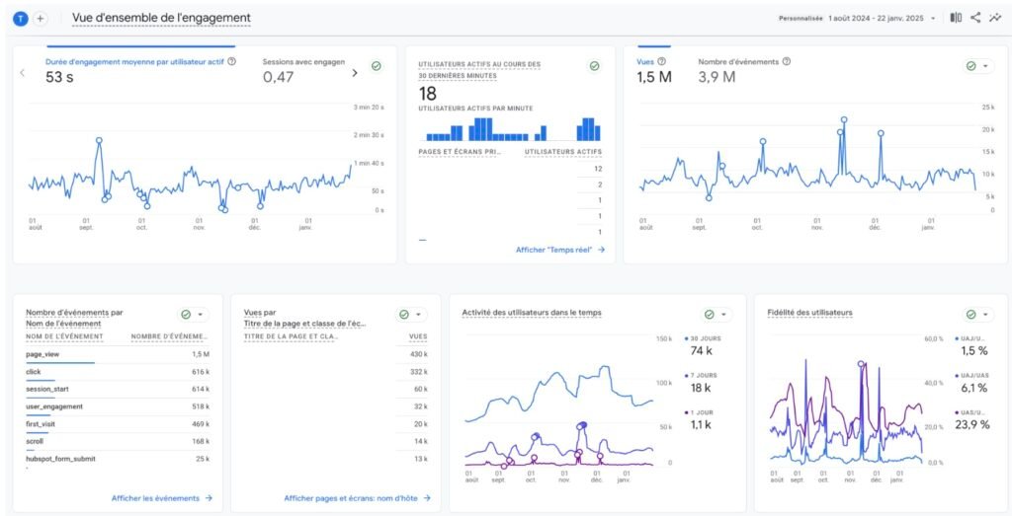Click the first_visit event row
Viewport: 1012px width, 516px height.
(118, 424)
